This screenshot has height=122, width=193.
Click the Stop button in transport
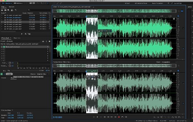click(x=93, y=117)
